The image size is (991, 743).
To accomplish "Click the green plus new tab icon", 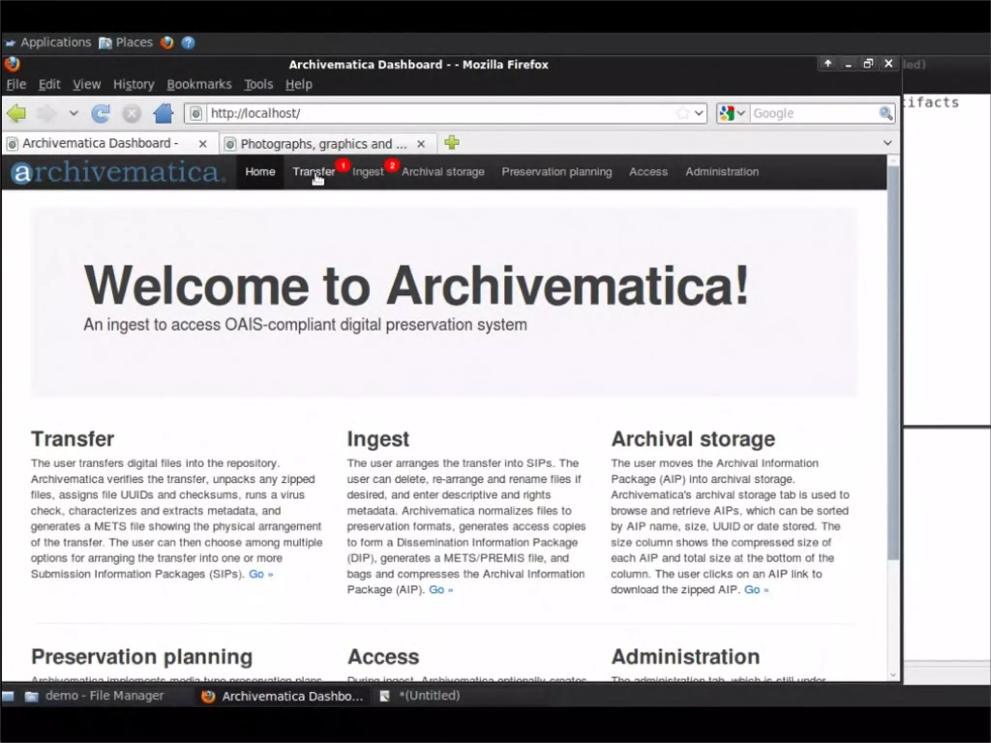I will coord(451,143).
